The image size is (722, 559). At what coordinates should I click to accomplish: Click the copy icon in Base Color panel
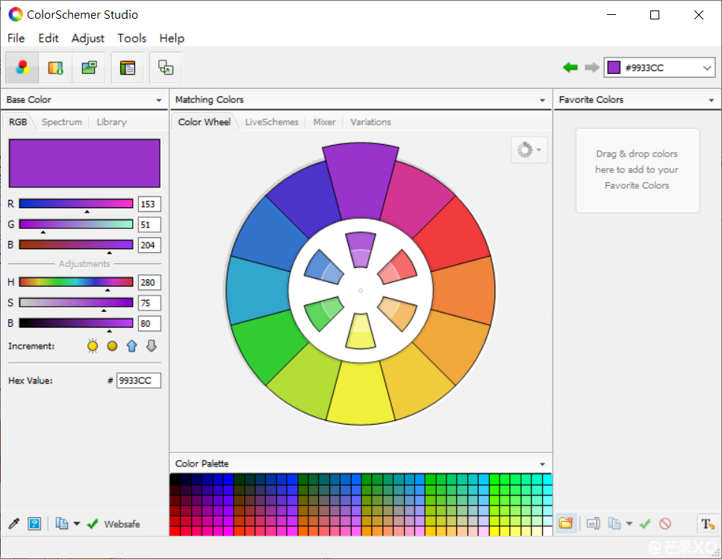(x=62, y=524)
